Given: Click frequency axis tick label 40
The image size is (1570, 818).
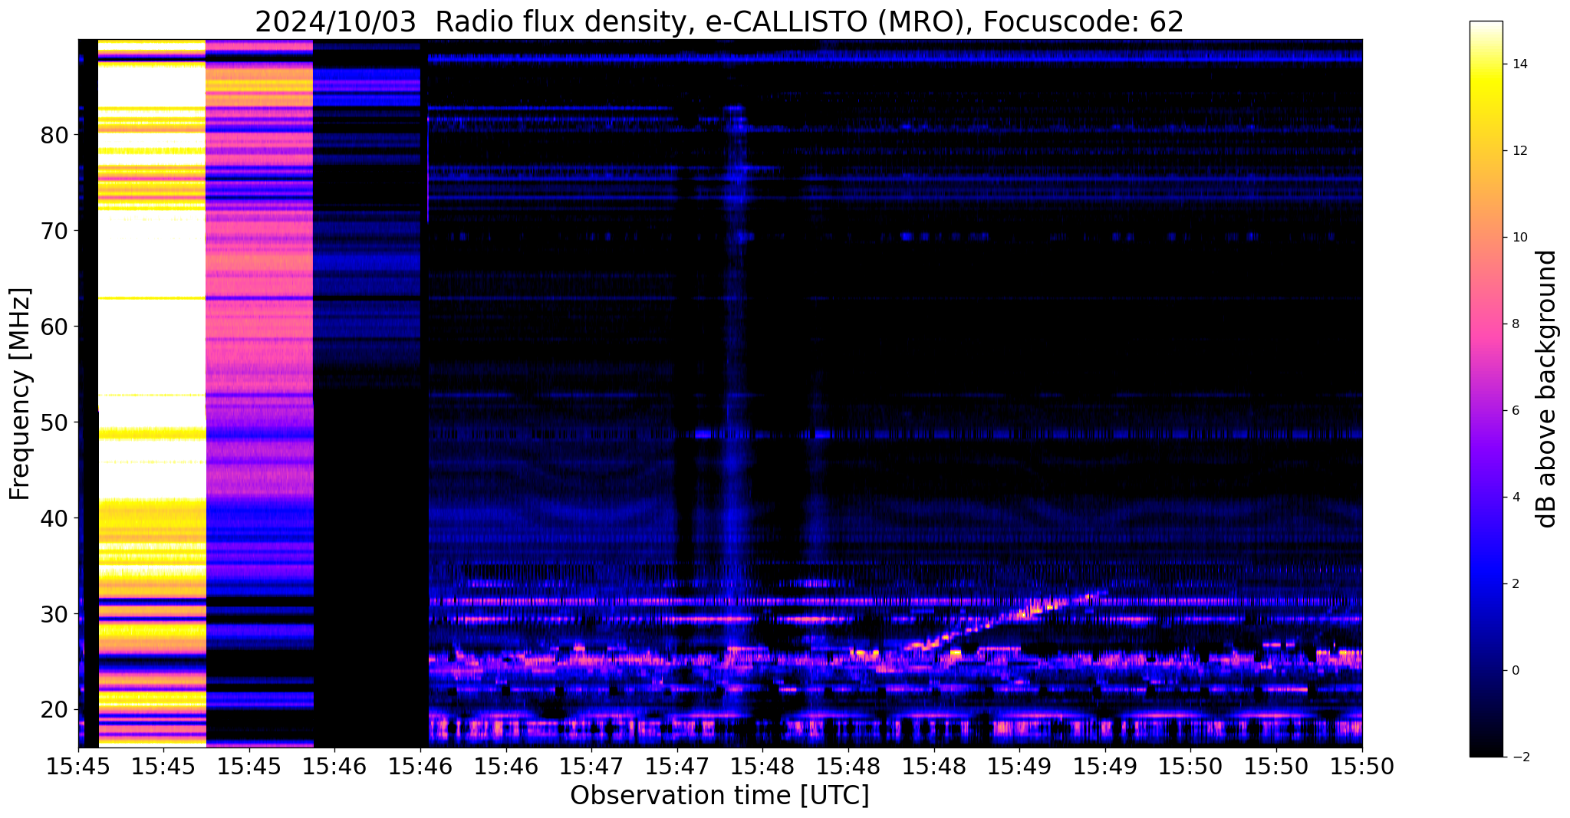Looking at the screenshot, I should point(54,518).
